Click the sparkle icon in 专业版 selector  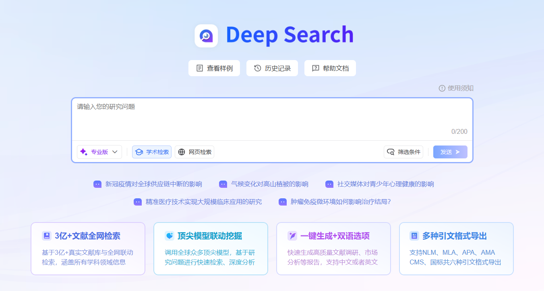[84, 152]
